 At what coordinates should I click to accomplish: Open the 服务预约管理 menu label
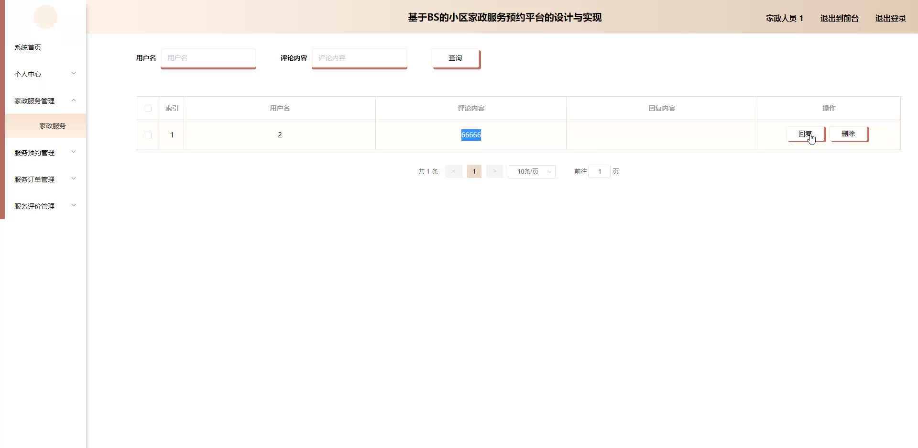(x=34, y=153)
